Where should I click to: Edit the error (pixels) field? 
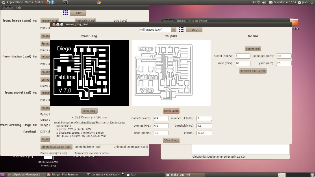tap(161, 133)
